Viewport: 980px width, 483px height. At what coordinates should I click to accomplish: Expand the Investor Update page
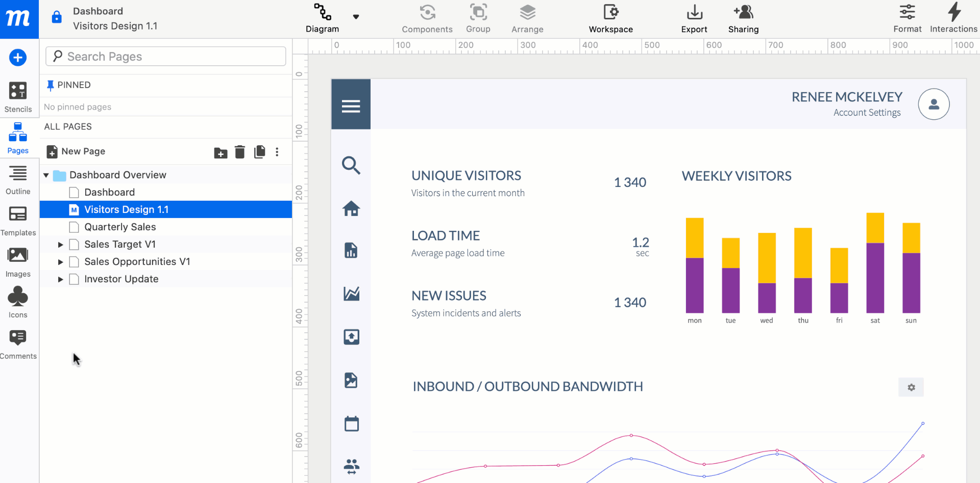pyautogui.click(x=60, y=279)
